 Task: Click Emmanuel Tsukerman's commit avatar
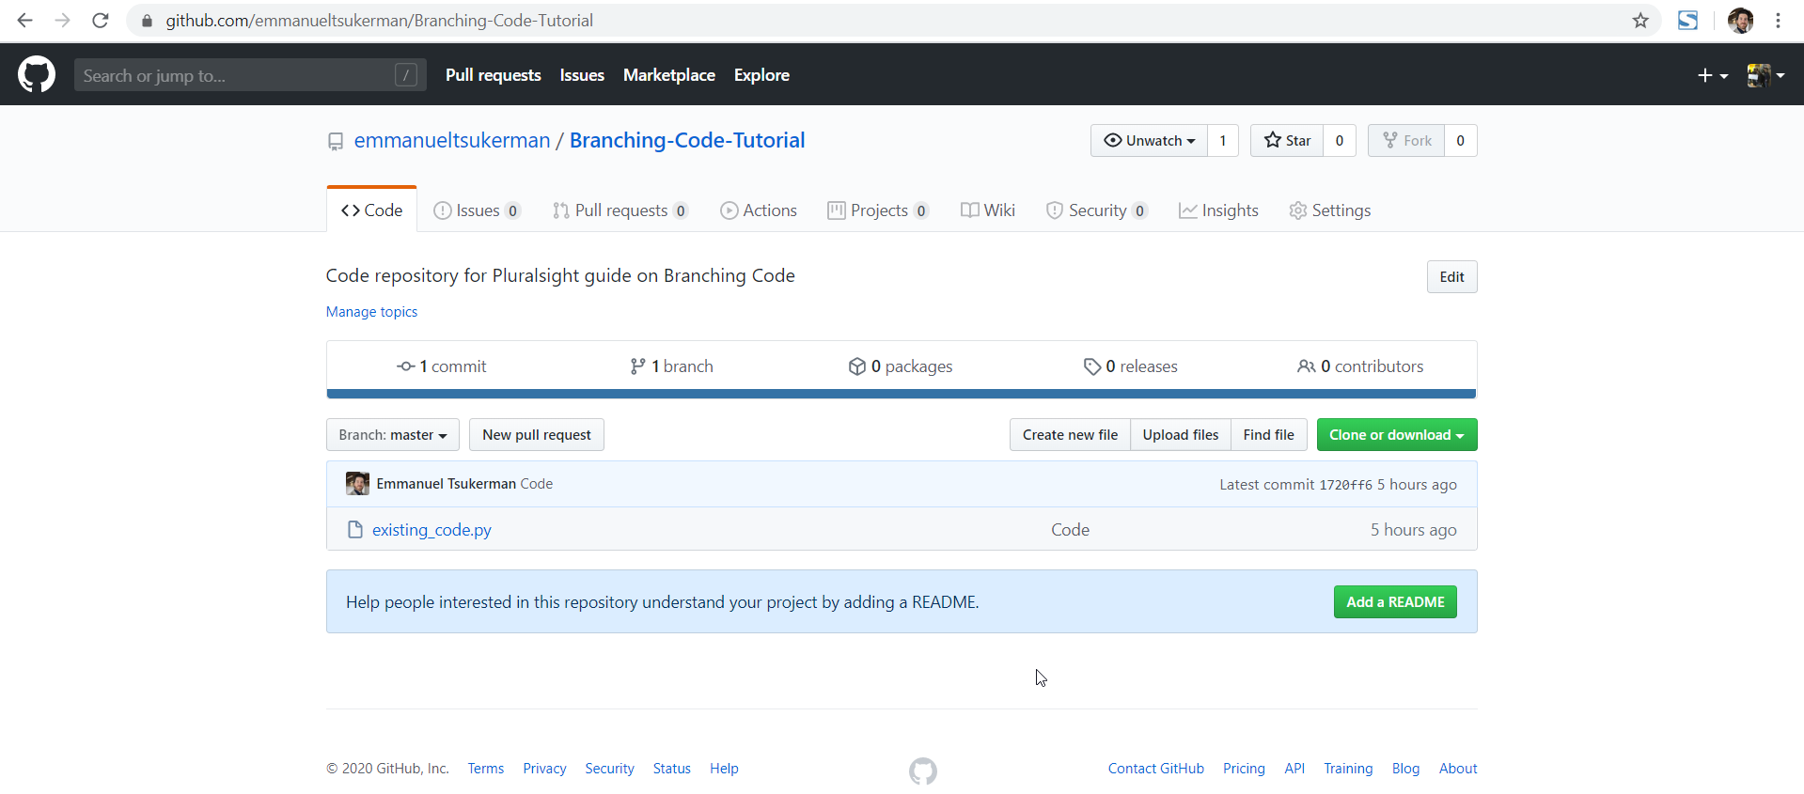[x=357, y=484]
